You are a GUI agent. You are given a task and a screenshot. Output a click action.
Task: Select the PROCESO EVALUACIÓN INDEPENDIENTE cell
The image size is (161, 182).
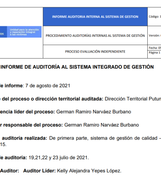[95, 52]
